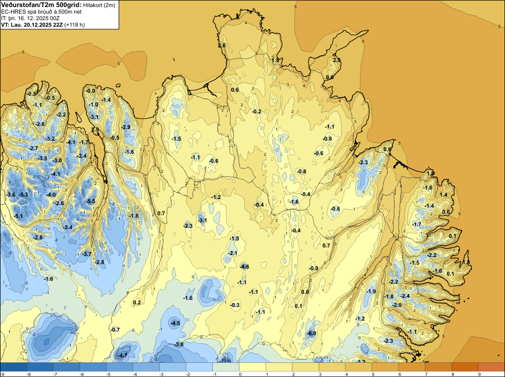Pick the legend colour between -1 and 0
Image resolution: width=505 pixels, height=377 pixels.
coord(226,367)
